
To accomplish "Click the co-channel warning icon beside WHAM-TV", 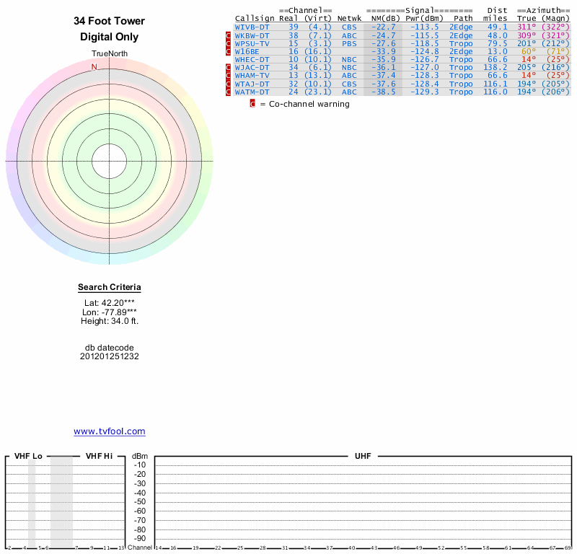I will tap(229, 75).
